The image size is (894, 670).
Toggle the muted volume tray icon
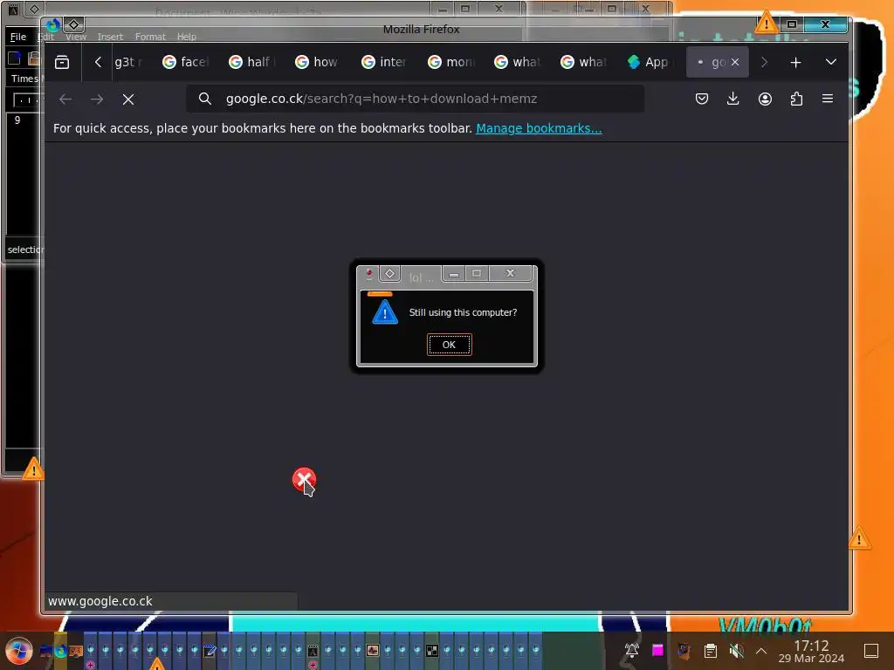tap(736, 650)
